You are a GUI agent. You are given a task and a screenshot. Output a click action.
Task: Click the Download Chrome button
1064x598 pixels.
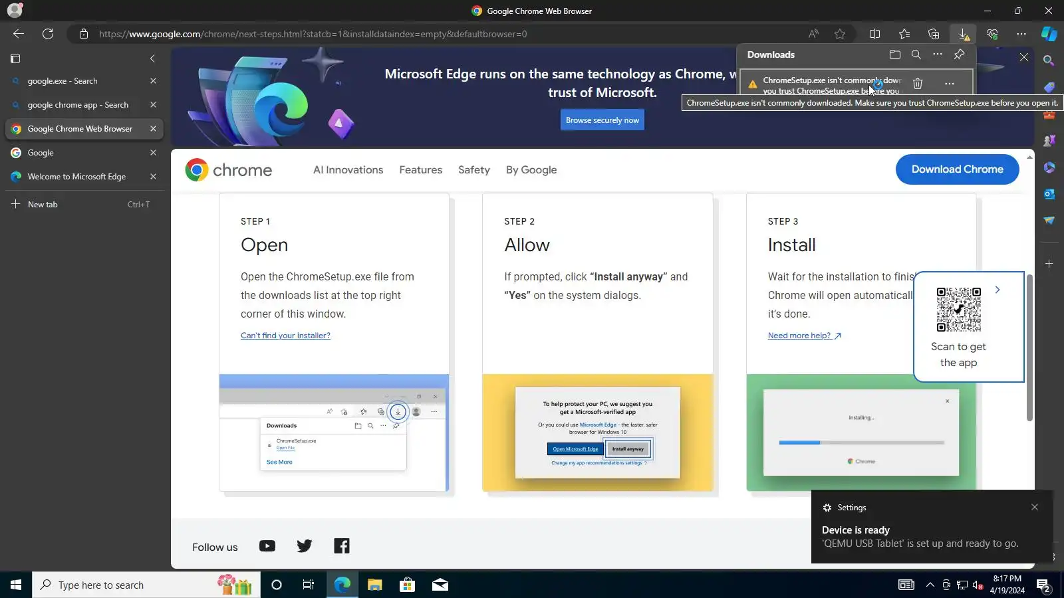pyautogui.click(x=958, y=169)
